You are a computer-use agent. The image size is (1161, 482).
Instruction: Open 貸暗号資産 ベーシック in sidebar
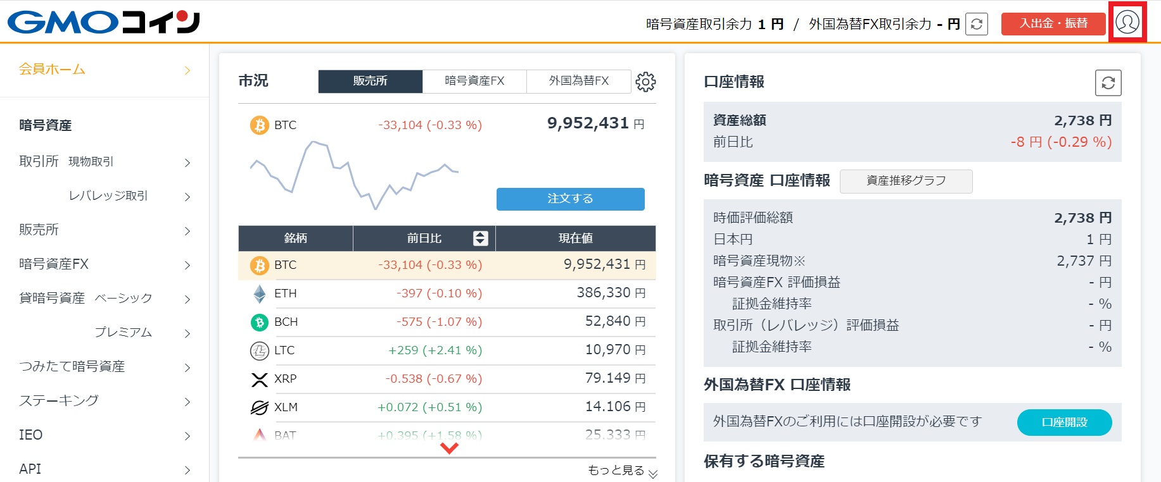105,299
